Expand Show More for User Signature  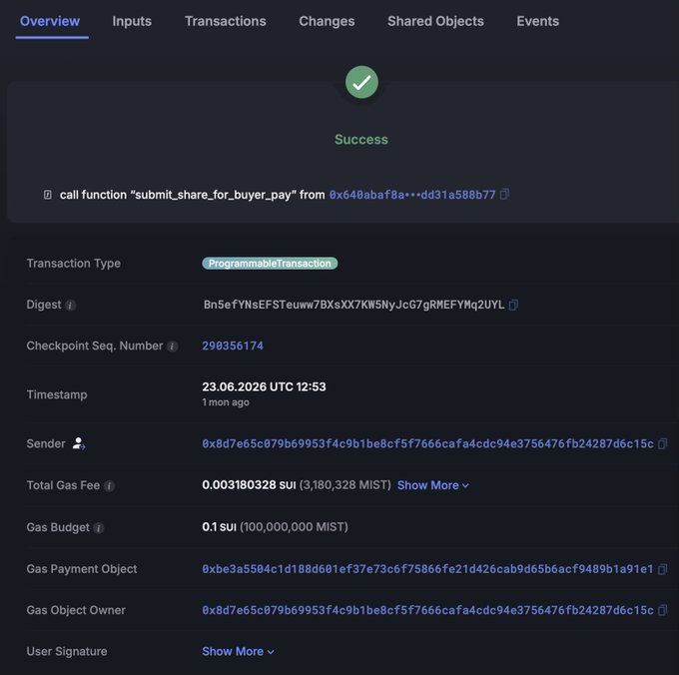[x=238, y=651]
